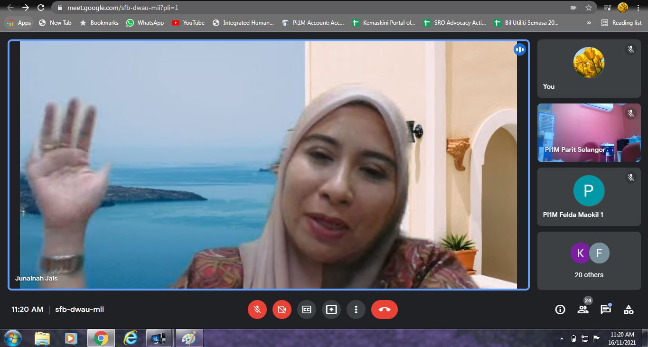Expand hidden bookmarks overflow chevron
The width and height of the screenshot is (648, 347).
[x=589, y=22]
